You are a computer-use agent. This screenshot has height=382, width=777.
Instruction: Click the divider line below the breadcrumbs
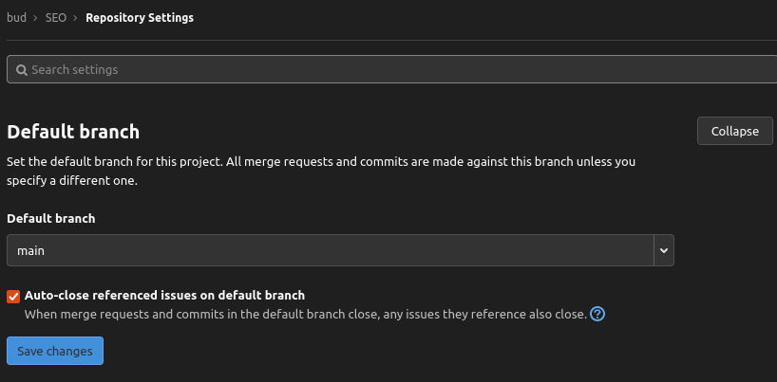click(391, 40)
